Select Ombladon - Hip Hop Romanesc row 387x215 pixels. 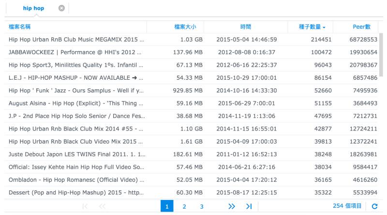(x=191, y=180)
